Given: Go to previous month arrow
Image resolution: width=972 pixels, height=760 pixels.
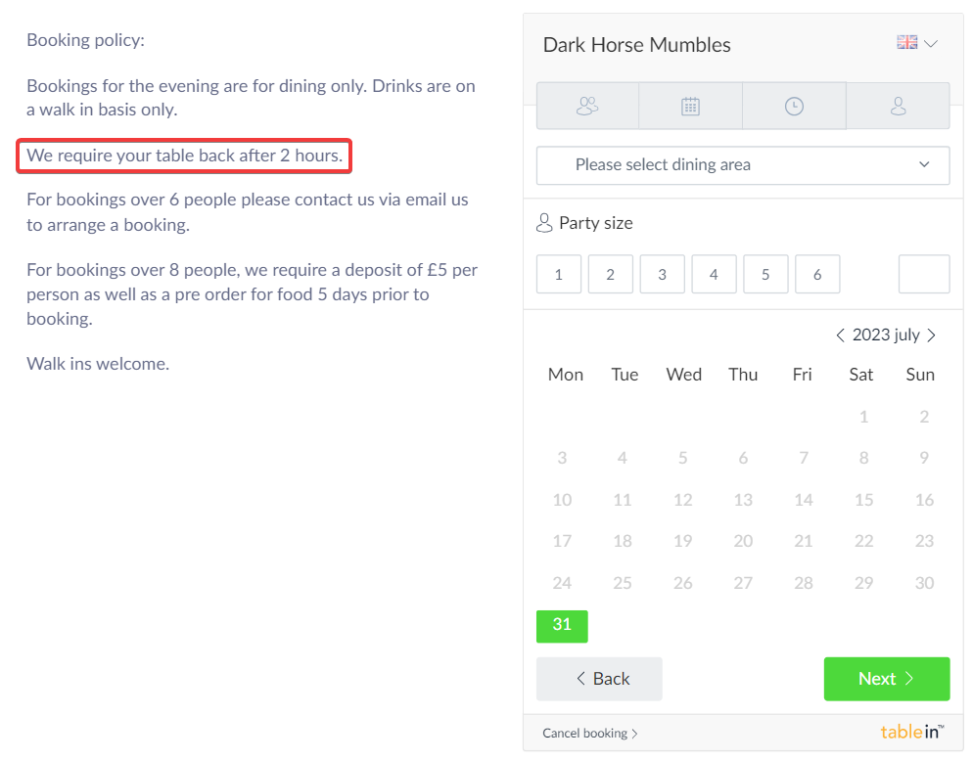Looking at the screenshot, I should (840, 335).
